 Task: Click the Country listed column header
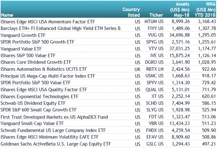[131, 12]
